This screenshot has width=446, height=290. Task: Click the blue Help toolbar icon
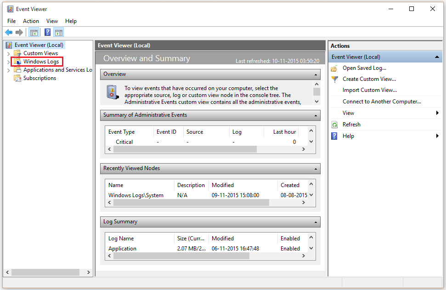tap(47, 33)
